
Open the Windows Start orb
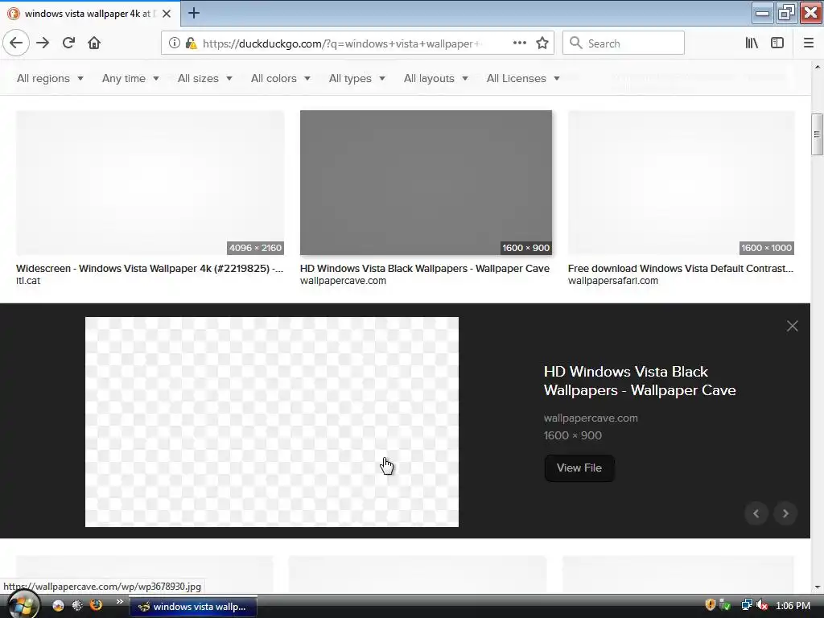pos(22,606)
